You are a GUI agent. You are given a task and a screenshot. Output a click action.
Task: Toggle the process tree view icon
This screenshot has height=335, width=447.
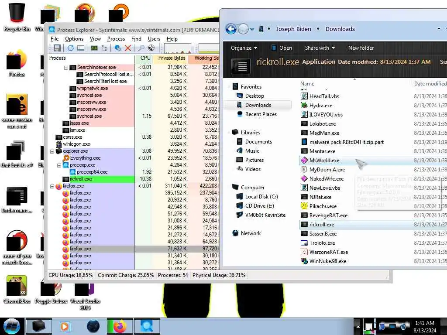point(104,48)
